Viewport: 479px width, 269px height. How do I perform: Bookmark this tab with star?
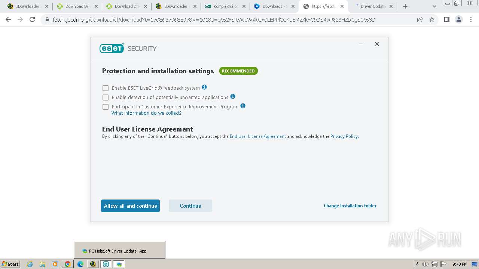(432, 20)
